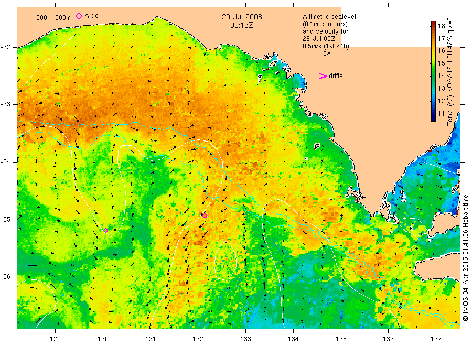Click the colorbar value '15'
Screen dimensions: 472x346
pos(441,63)
